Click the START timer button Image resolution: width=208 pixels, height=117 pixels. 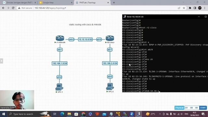pos(203,108)
